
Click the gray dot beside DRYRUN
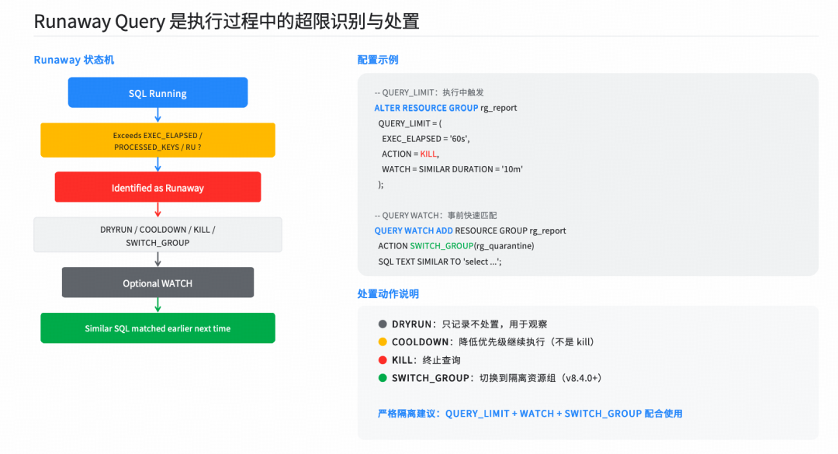coord(383,324)
